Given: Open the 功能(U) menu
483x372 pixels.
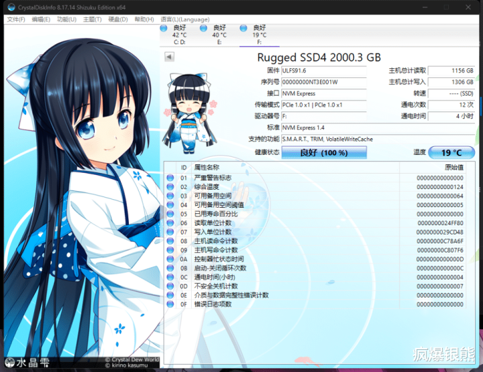Looking at the screenshot, I should pyautogui.click(x=66, y=19).
